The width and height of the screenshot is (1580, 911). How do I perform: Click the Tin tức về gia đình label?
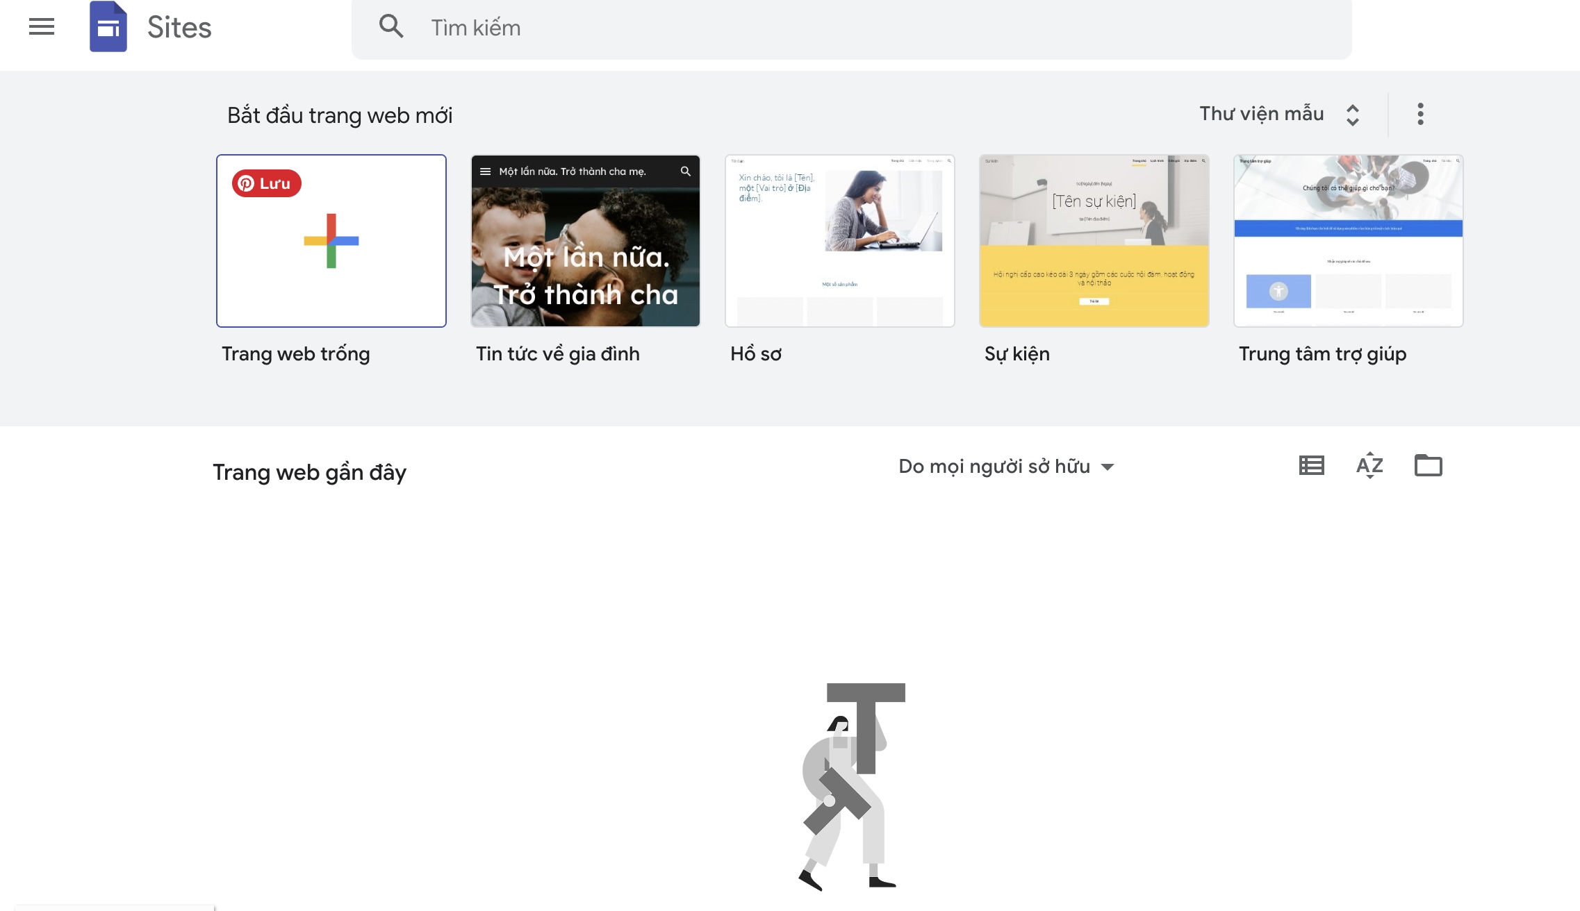pos(558,354)
